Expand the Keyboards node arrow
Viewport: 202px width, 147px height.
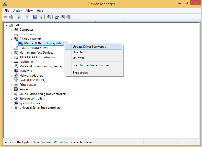[11, 62]
